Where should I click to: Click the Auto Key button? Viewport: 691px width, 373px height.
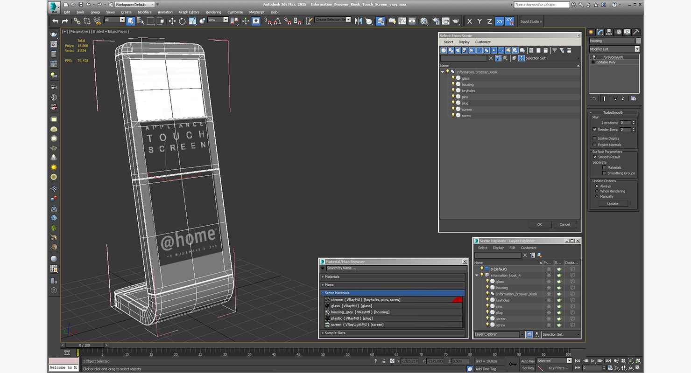pos(528,361)
